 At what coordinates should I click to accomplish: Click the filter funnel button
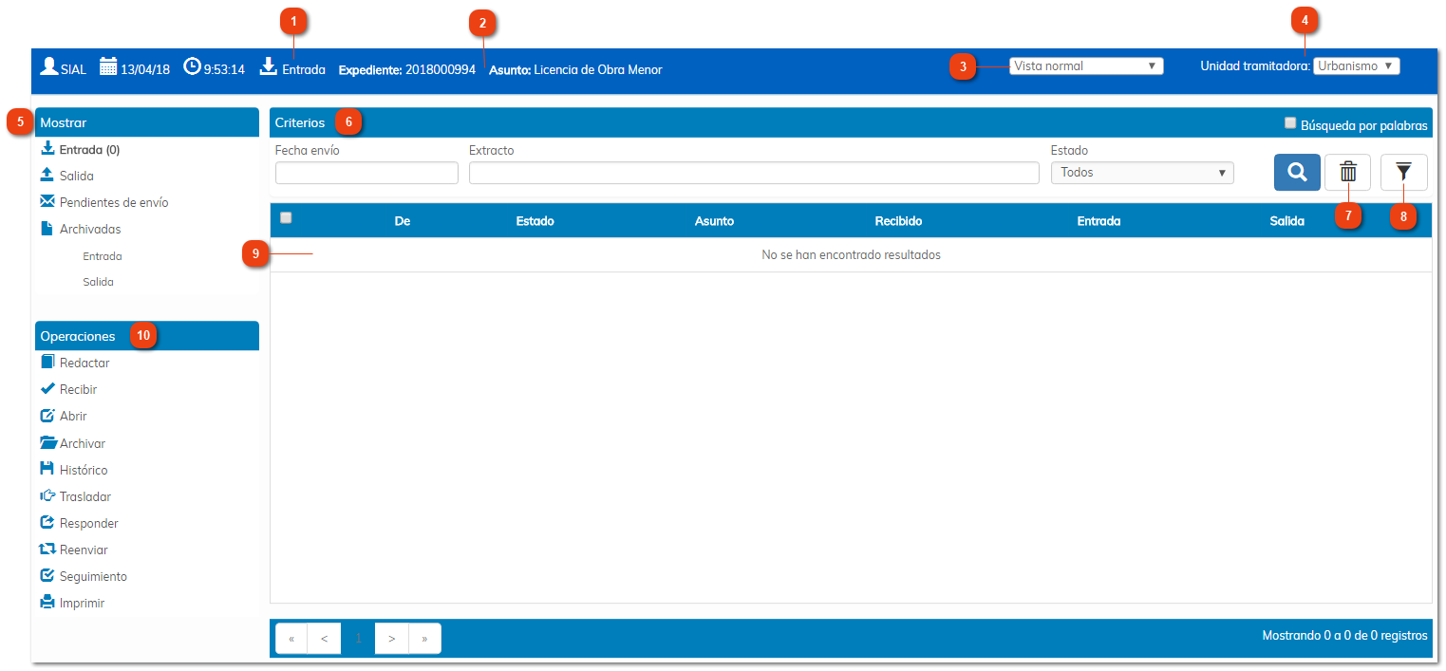[1403, 172]
